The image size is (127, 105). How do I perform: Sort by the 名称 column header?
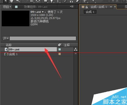[9, 45]
